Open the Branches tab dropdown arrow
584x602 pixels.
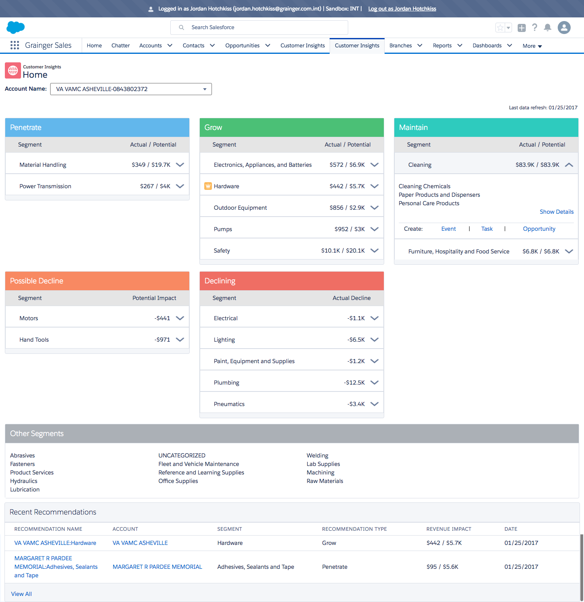(420, 45)
